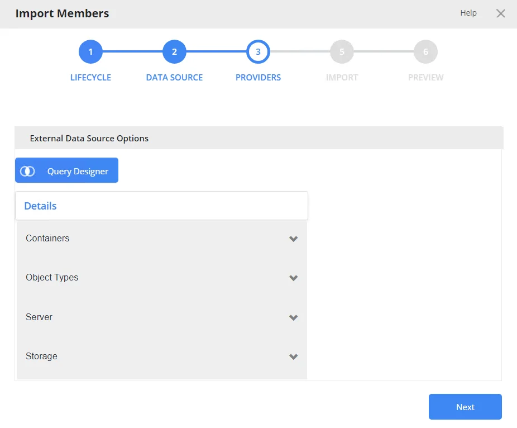Click the Query Designer overlapping circles icon
Viewport: 517px width, 428px height.
coord(27,172)
